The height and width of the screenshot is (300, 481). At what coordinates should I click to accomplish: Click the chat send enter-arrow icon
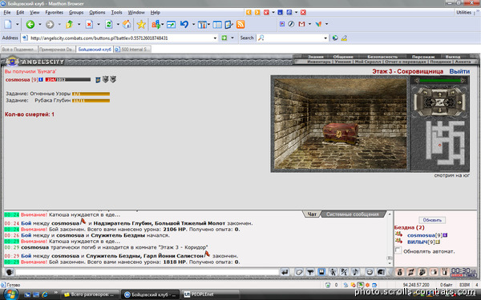(285, 272)
